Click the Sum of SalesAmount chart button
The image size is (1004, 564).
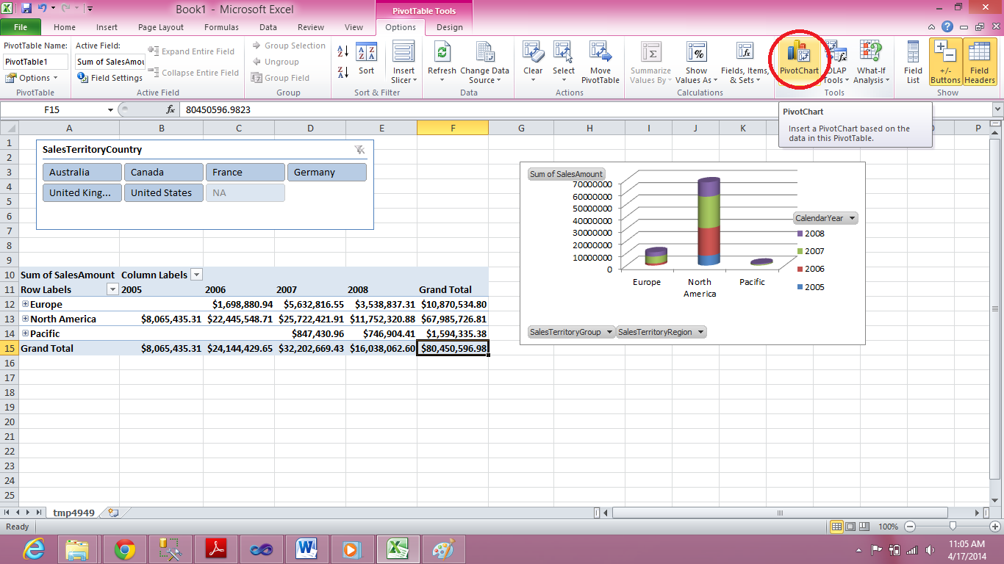(566, 174)
